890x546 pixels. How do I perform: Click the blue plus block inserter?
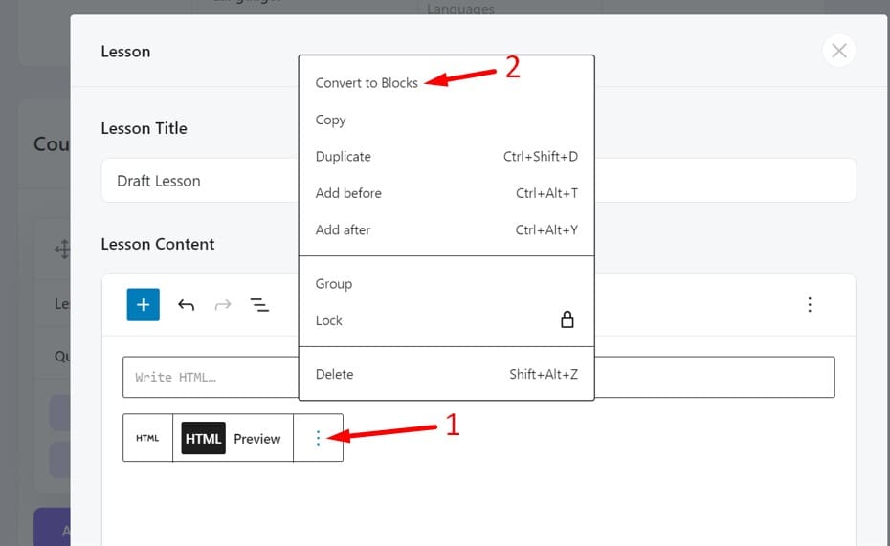(143, 304)
